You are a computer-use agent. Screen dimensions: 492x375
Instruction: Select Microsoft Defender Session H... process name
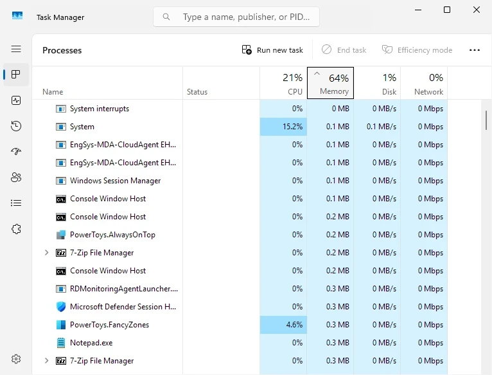(x=123, y=307)
